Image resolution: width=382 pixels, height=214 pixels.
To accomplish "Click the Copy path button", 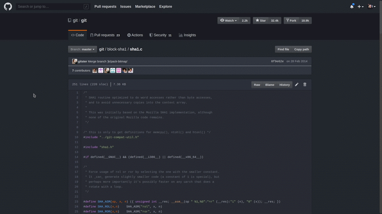I will pyautogui.click(x=302, y=49).
